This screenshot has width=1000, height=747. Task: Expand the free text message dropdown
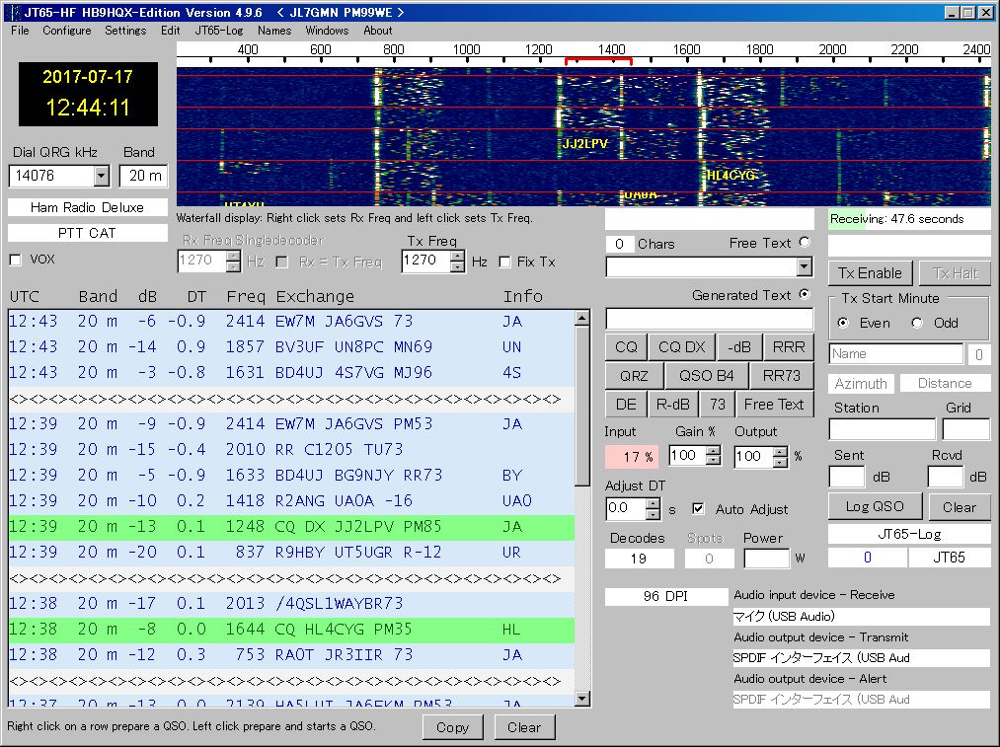[805, 266]
